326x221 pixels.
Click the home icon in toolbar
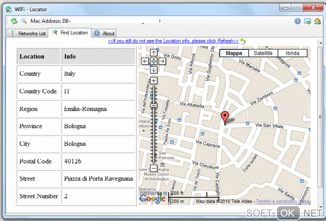pyautogui.click(x=317, y=21)
